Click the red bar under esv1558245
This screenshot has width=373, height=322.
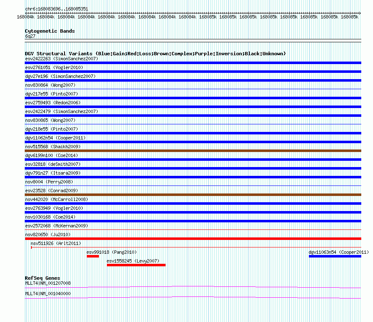coord(136,265)
